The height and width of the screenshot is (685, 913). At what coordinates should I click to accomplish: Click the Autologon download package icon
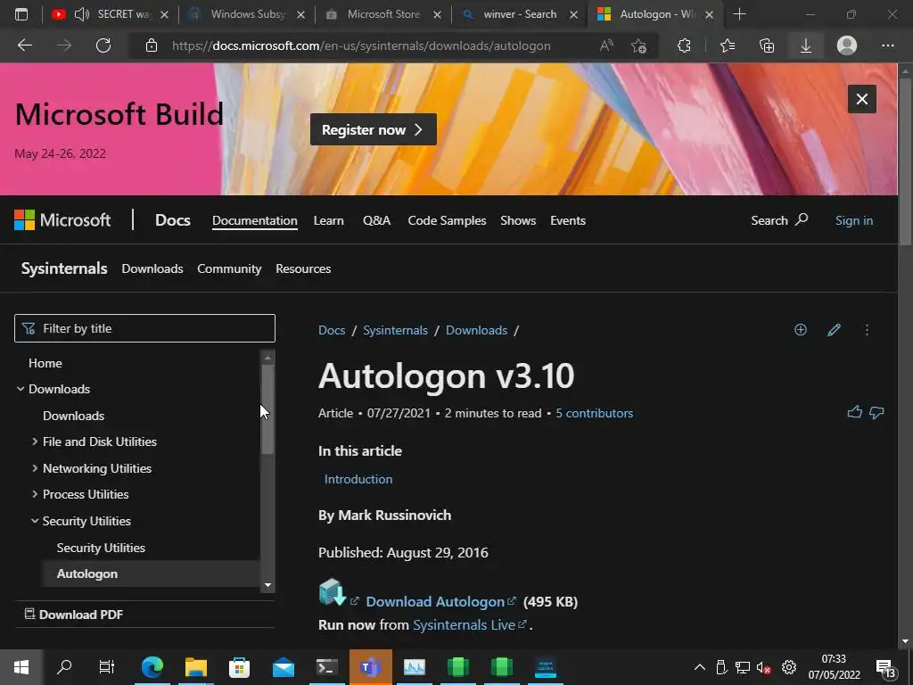click(x=333, y=592)
